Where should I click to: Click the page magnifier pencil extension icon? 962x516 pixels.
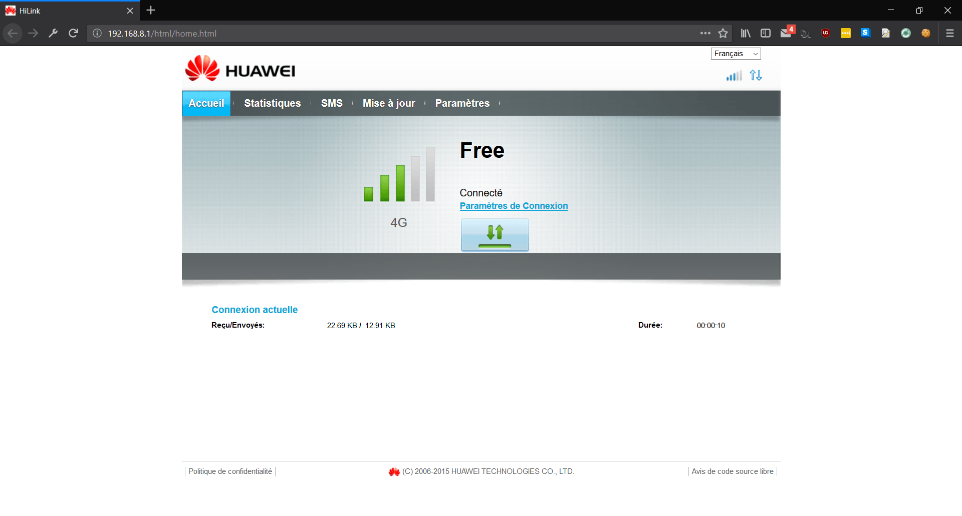pos(886,34)
